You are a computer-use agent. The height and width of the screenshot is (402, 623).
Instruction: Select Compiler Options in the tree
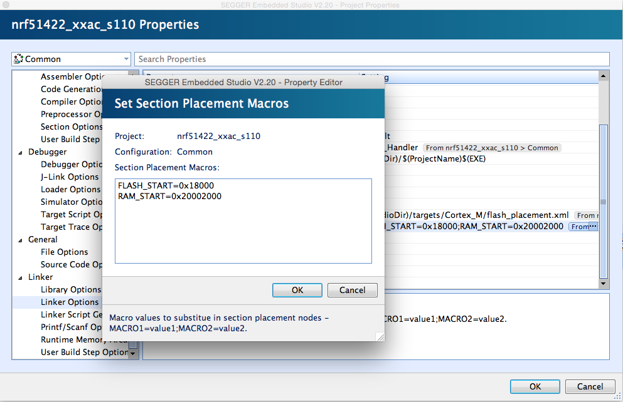[71, 102]
